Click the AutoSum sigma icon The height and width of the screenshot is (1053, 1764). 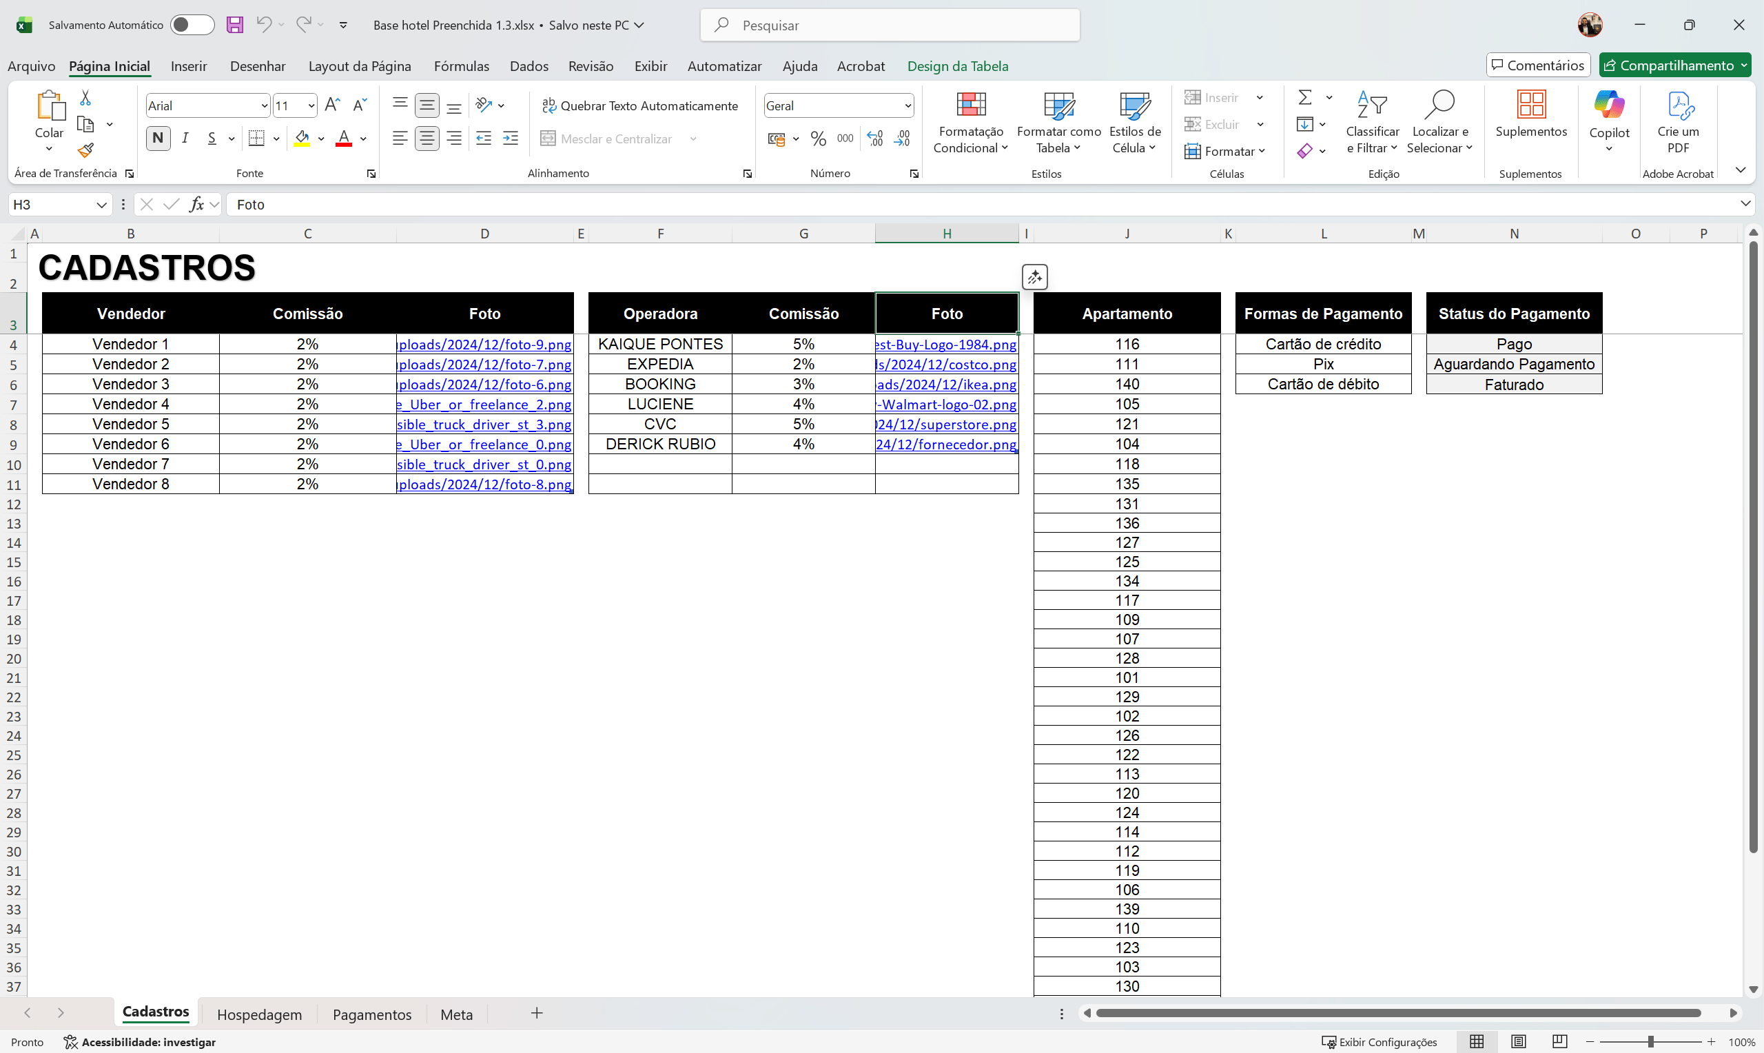(x=1304, y=97)
